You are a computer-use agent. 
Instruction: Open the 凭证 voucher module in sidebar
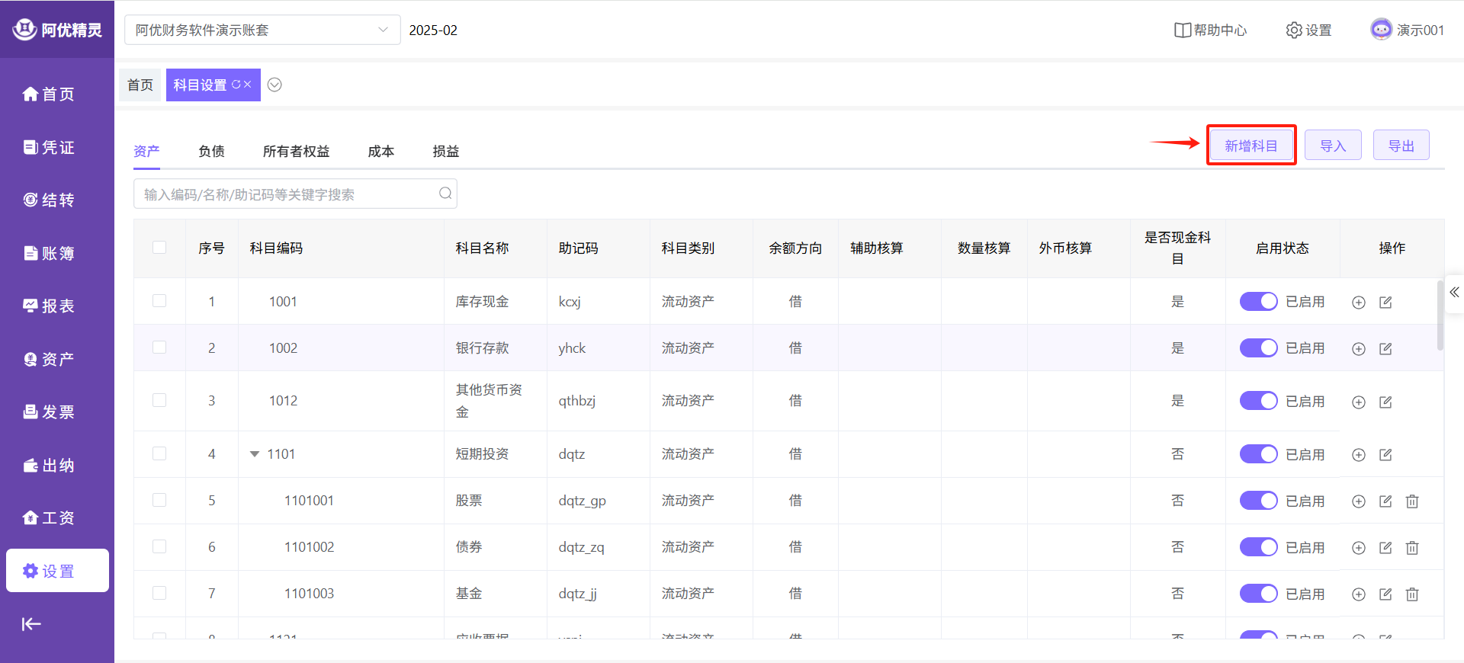50,147
